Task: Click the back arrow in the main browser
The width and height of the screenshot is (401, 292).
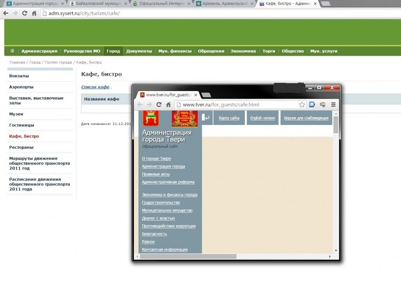Action: coord(5,13)
